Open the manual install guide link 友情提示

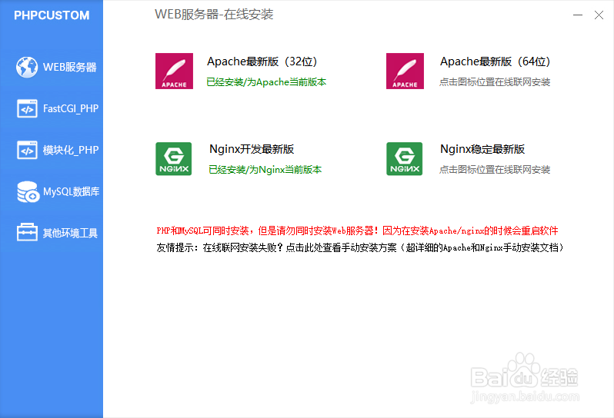[x=360, y=247]
